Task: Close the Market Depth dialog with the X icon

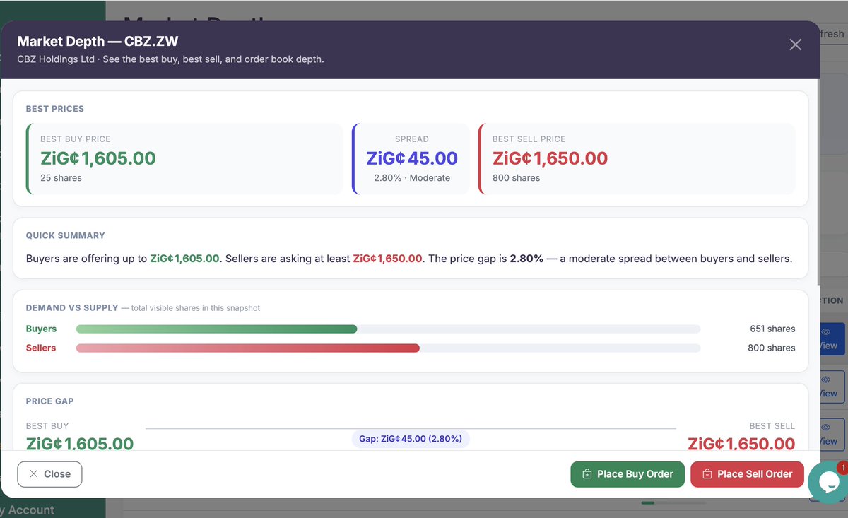Action: [x=795, y=45]
